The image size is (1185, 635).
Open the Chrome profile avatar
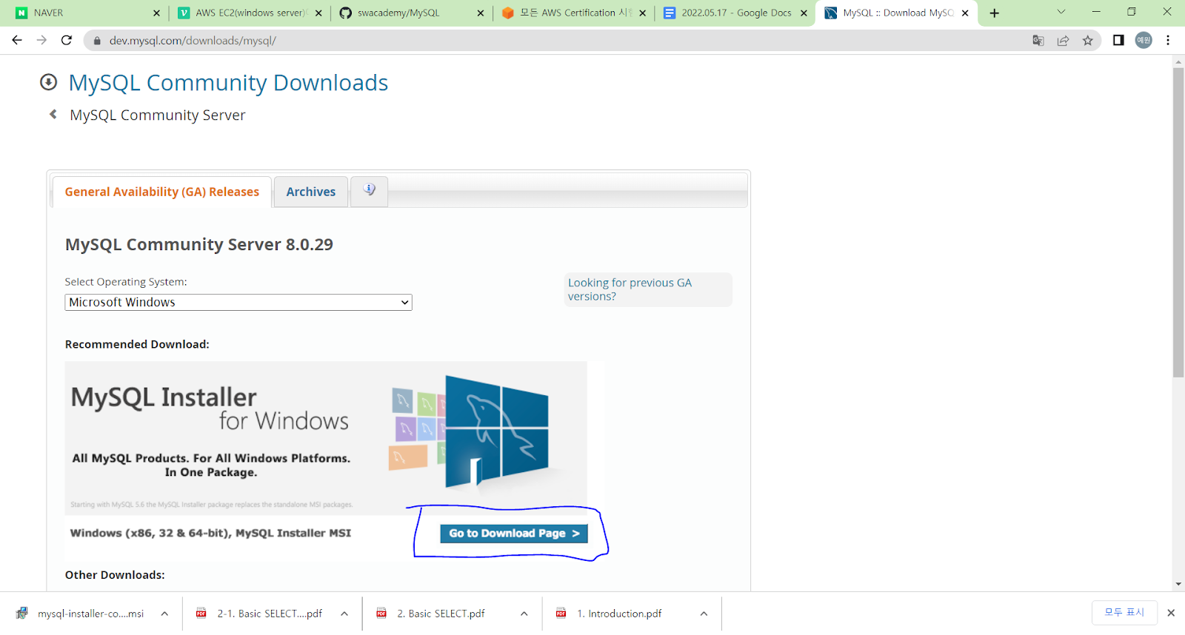[1144, 40]
